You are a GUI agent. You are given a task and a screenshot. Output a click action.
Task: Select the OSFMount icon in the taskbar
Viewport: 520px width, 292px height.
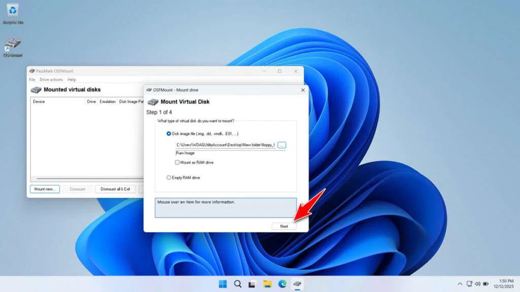297,285
